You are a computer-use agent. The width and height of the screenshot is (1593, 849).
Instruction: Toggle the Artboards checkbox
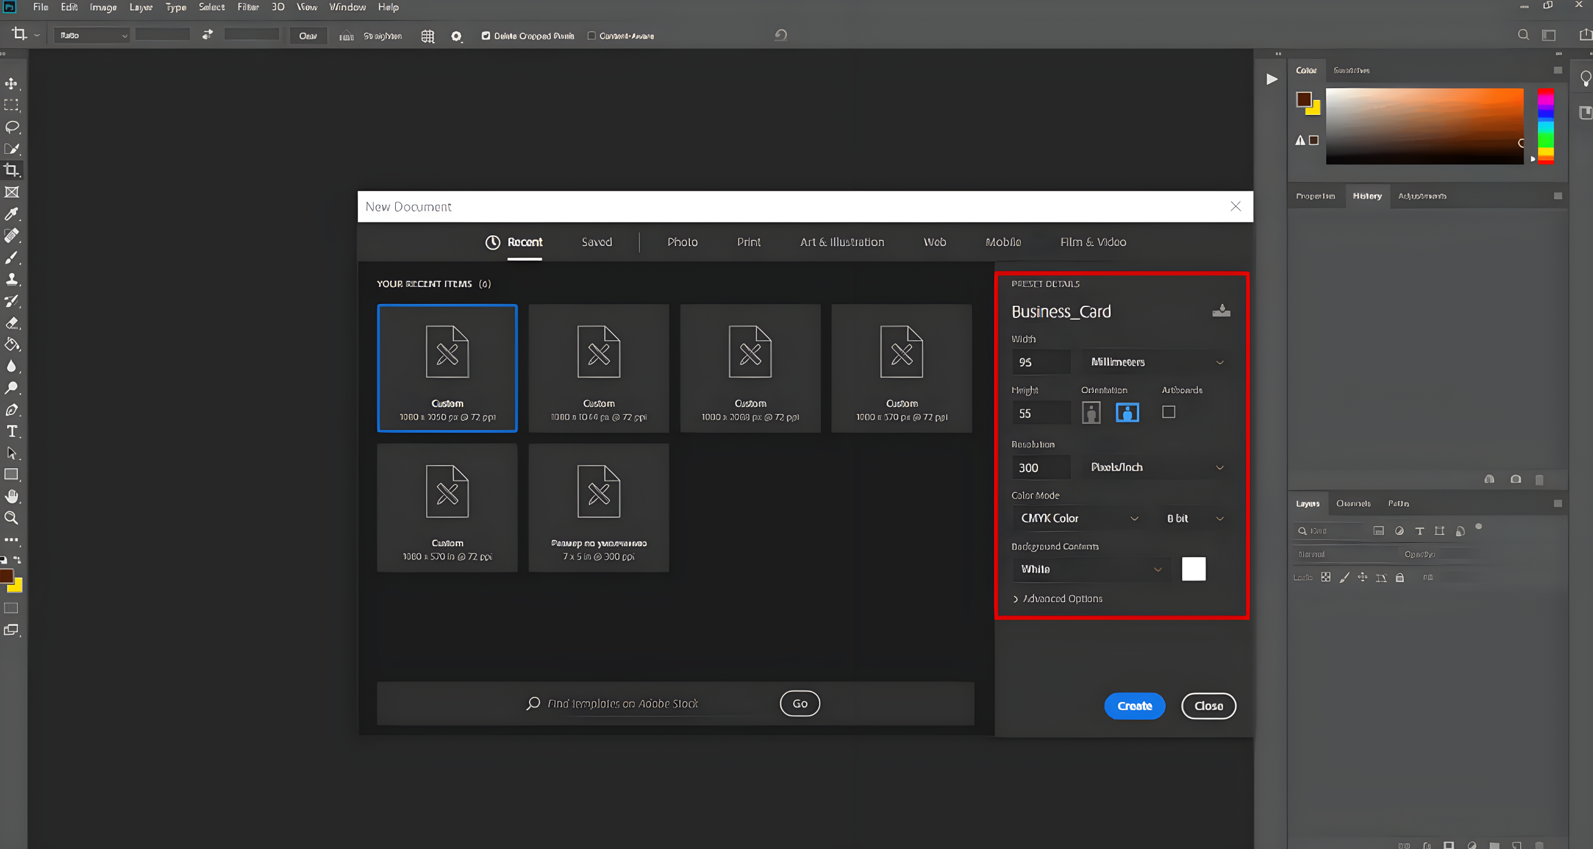(x=1168, y=412)
